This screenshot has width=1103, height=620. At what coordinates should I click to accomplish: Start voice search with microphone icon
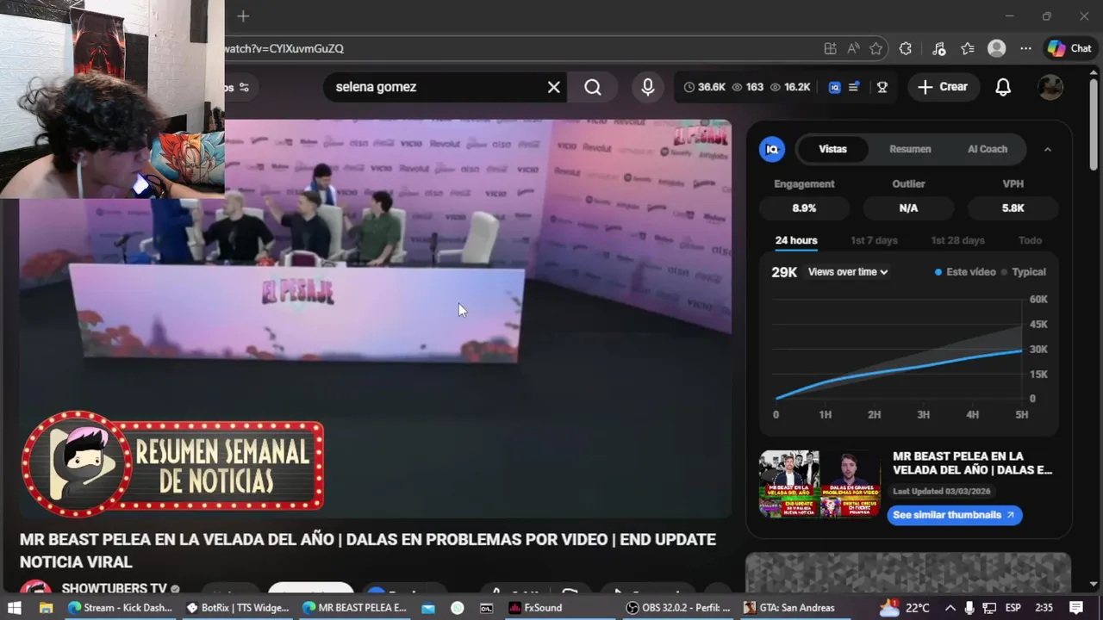click(647, 87)
